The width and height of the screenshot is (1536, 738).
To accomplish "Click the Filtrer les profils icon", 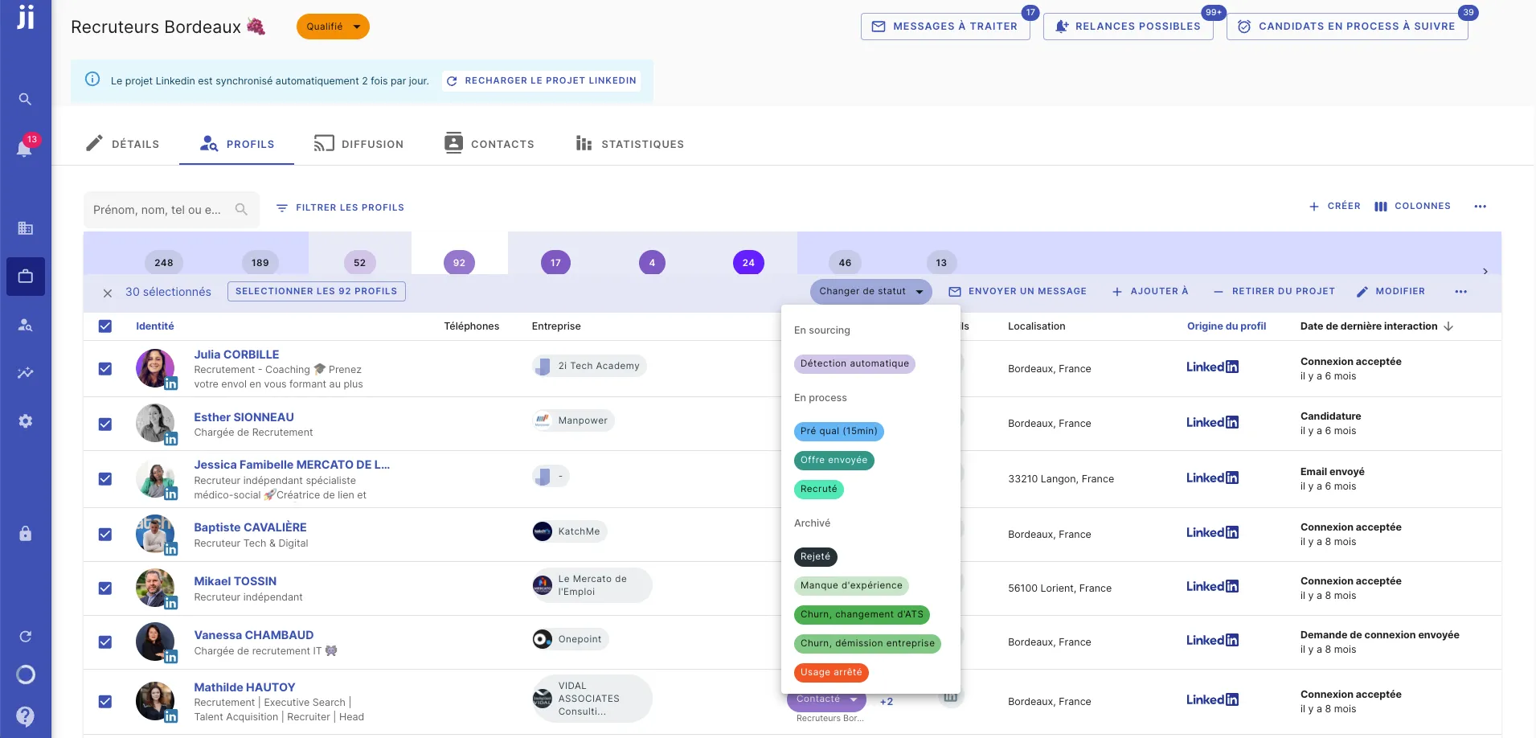I will click(x=281, y=207).
